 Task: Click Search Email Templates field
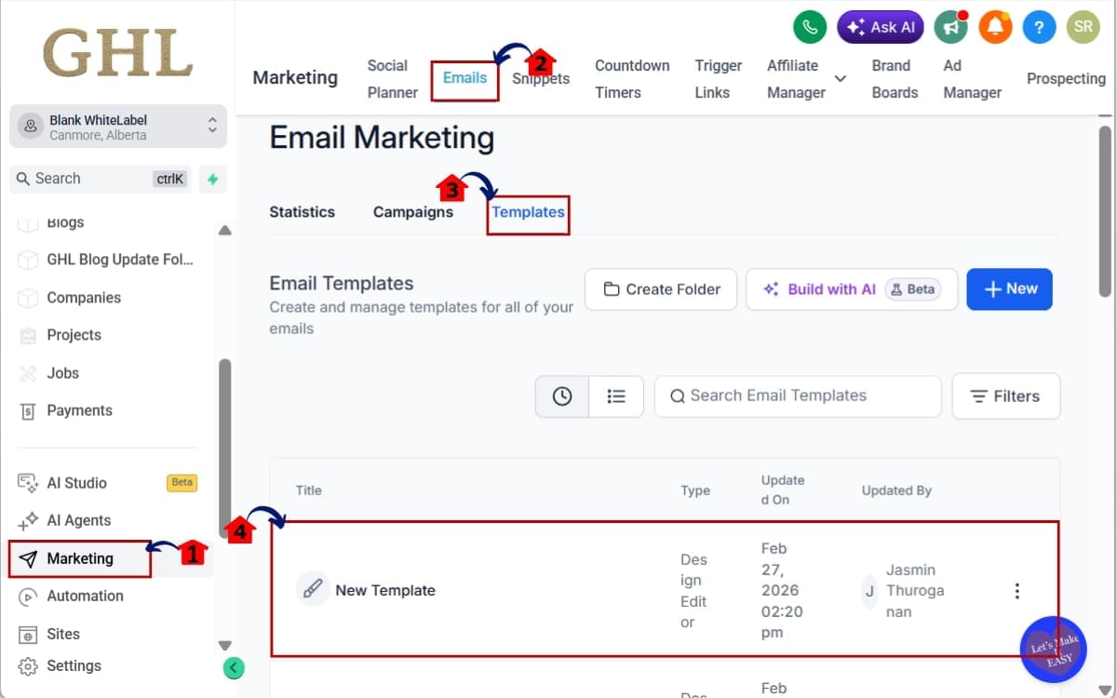[x=798, y=396]
